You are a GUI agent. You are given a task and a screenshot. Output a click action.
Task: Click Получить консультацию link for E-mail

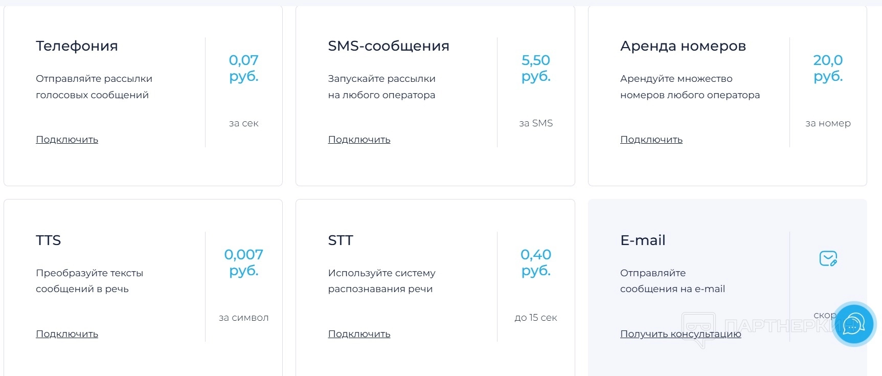pos(680,334)
